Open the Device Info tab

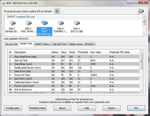11,44
